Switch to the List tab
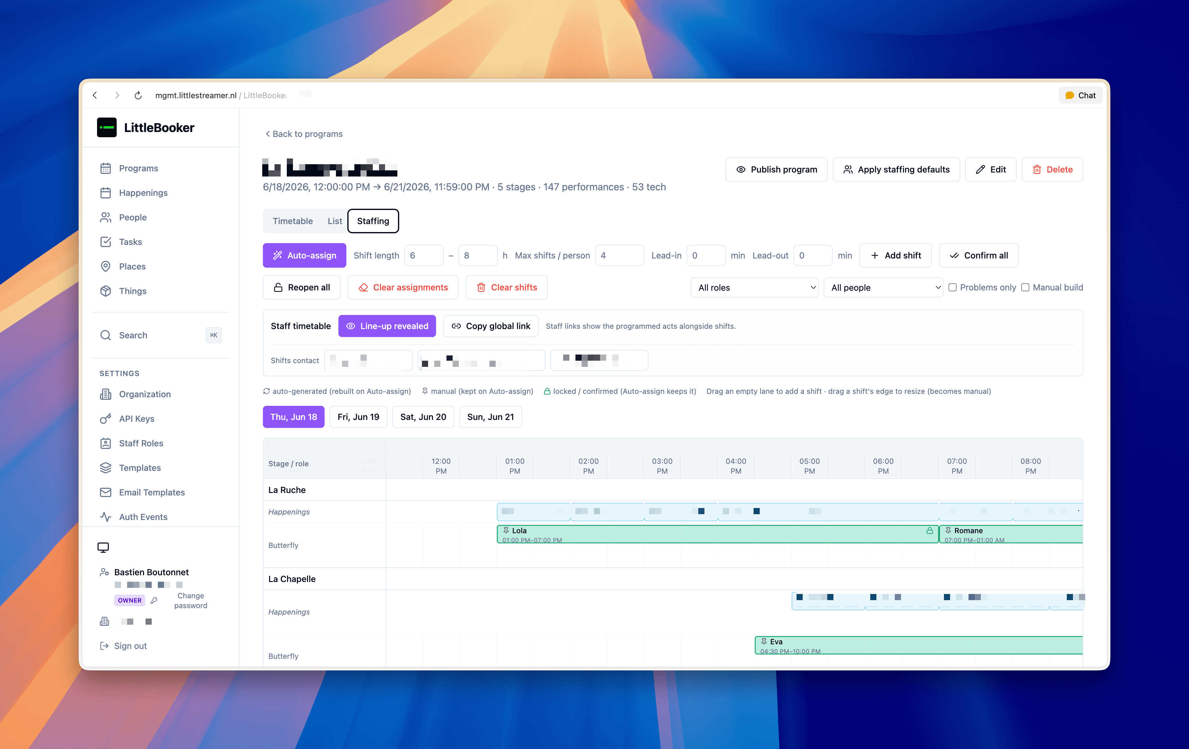Image resolution: width=1189 pixels, height=749 pixels. [335, 221]
